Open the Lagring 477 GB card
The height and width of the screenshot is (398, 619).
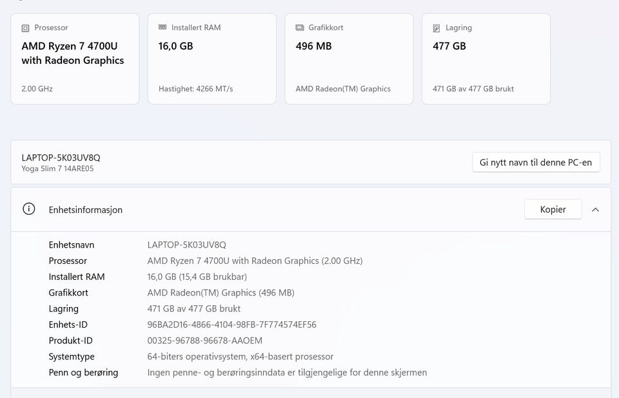click(486, 59)
